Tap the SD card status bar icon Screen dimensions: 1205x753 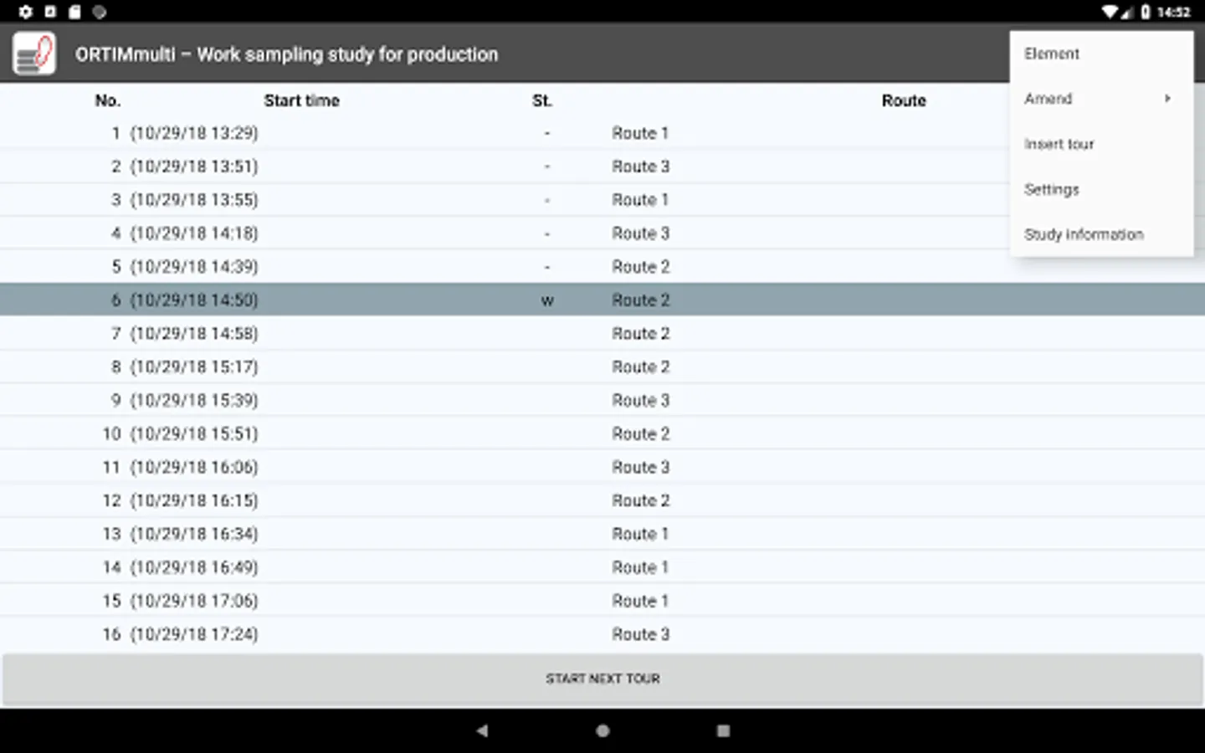coord(74,12)
